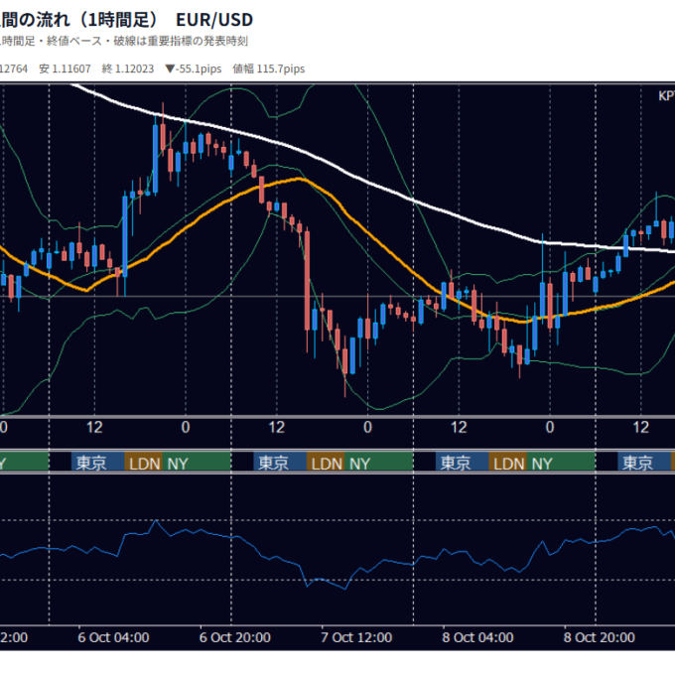This screenshot has height=675, width=675.
Task: Click the 値幅 115.7pips range value
Action: (269, 68)
